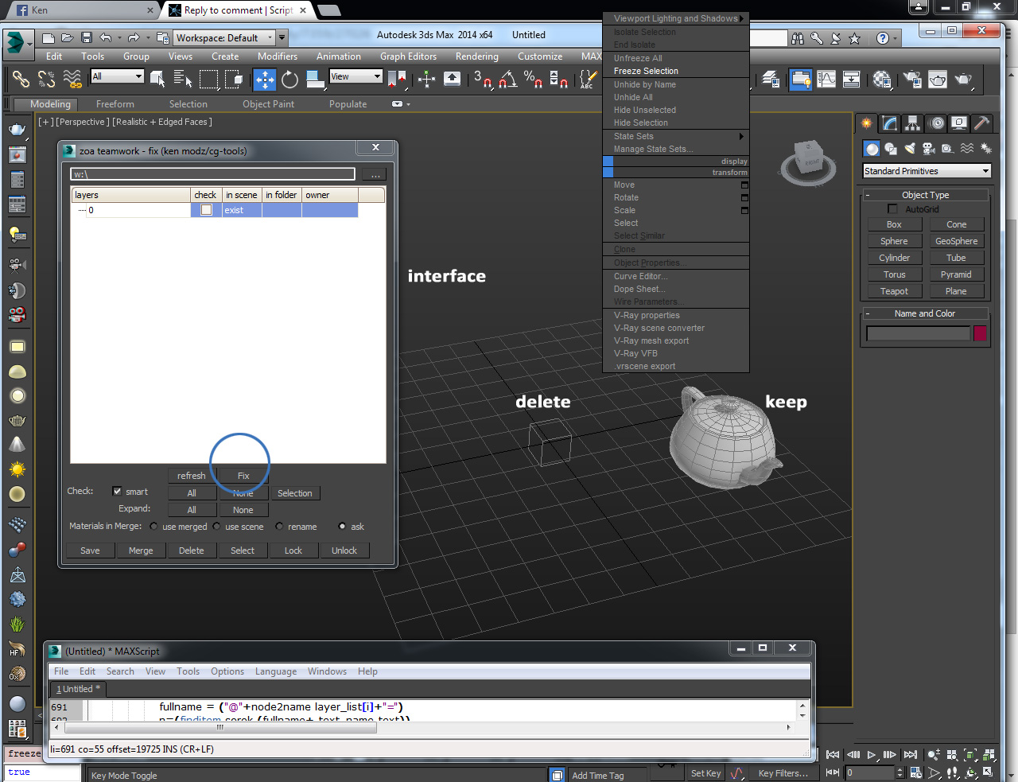Click the Move settings box in quad menu
Screen dimensions: 1018x782
point(744,185)
